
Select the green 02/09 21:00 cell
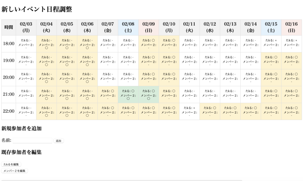click(x=149, y=94)
